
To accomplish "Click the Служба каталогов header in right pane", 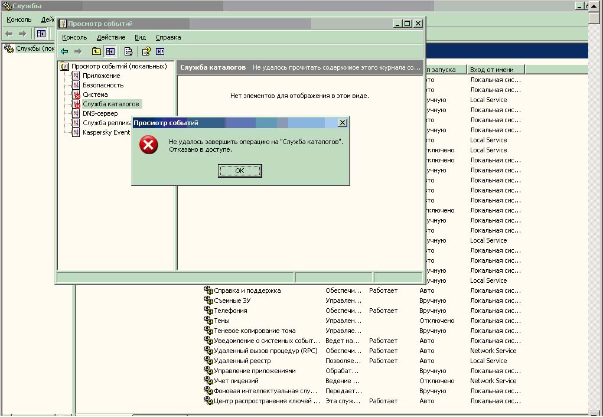I will (213, 67).
